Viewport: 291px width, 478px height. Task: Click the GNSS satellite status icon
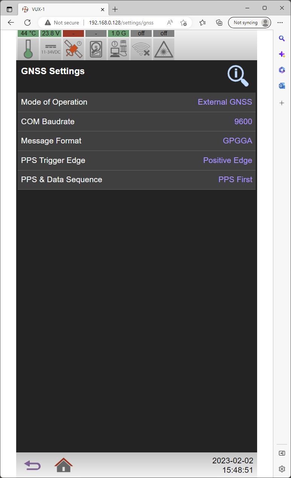(73, 49)
